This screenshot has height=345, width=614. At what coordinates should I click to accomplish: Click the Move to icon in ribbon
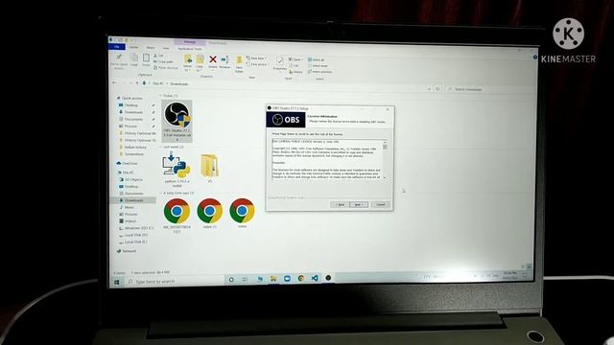pos(188,62)
